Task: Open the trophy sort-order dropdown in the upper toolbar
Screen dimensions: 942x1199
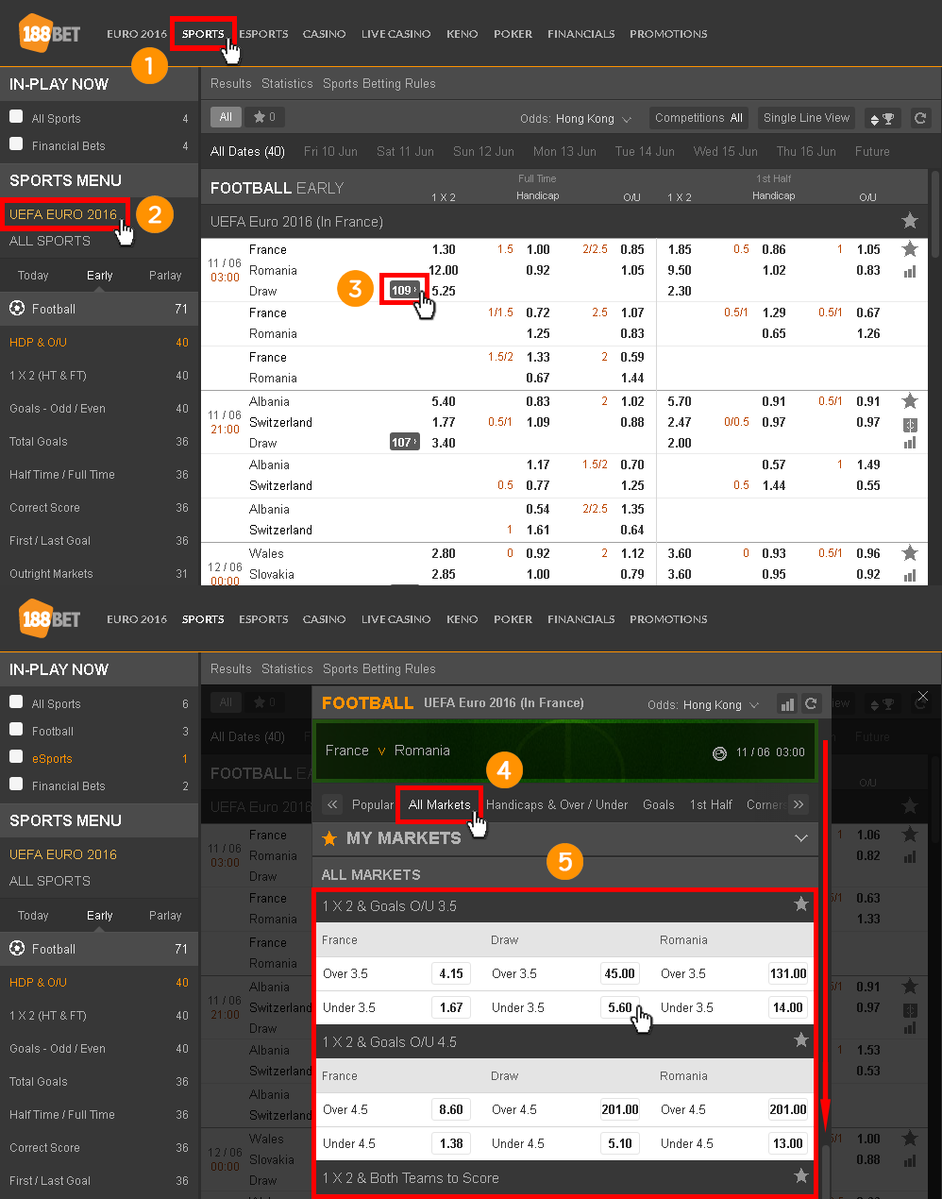Action: point(882,118)
